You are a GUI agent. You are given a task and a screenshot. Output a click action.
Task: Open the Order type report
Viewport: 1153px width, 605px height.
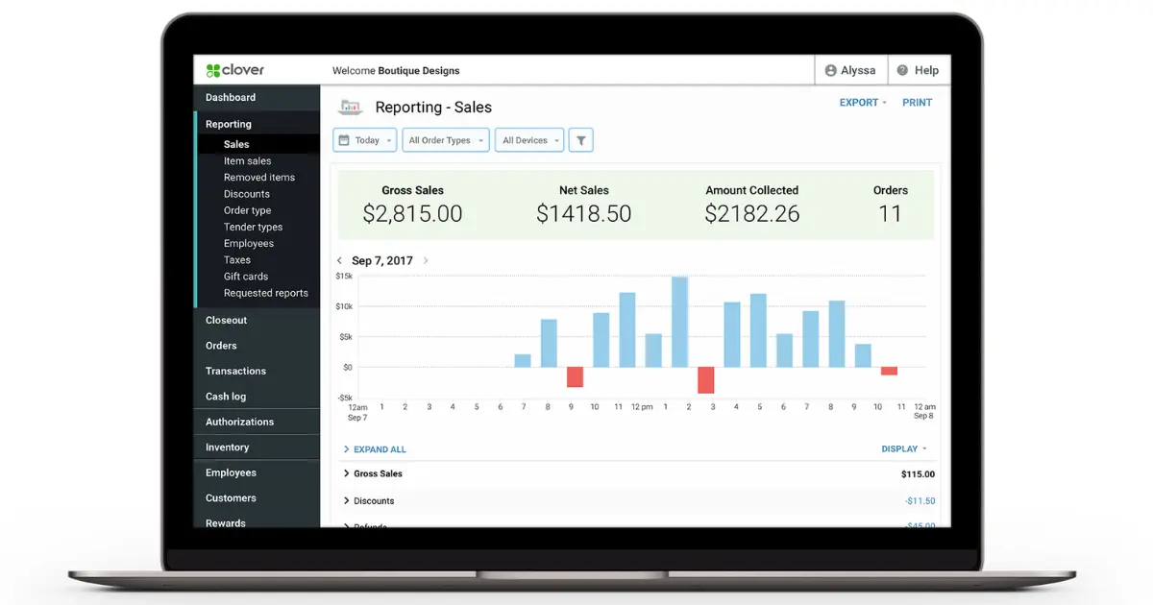[x=248, y=210]
